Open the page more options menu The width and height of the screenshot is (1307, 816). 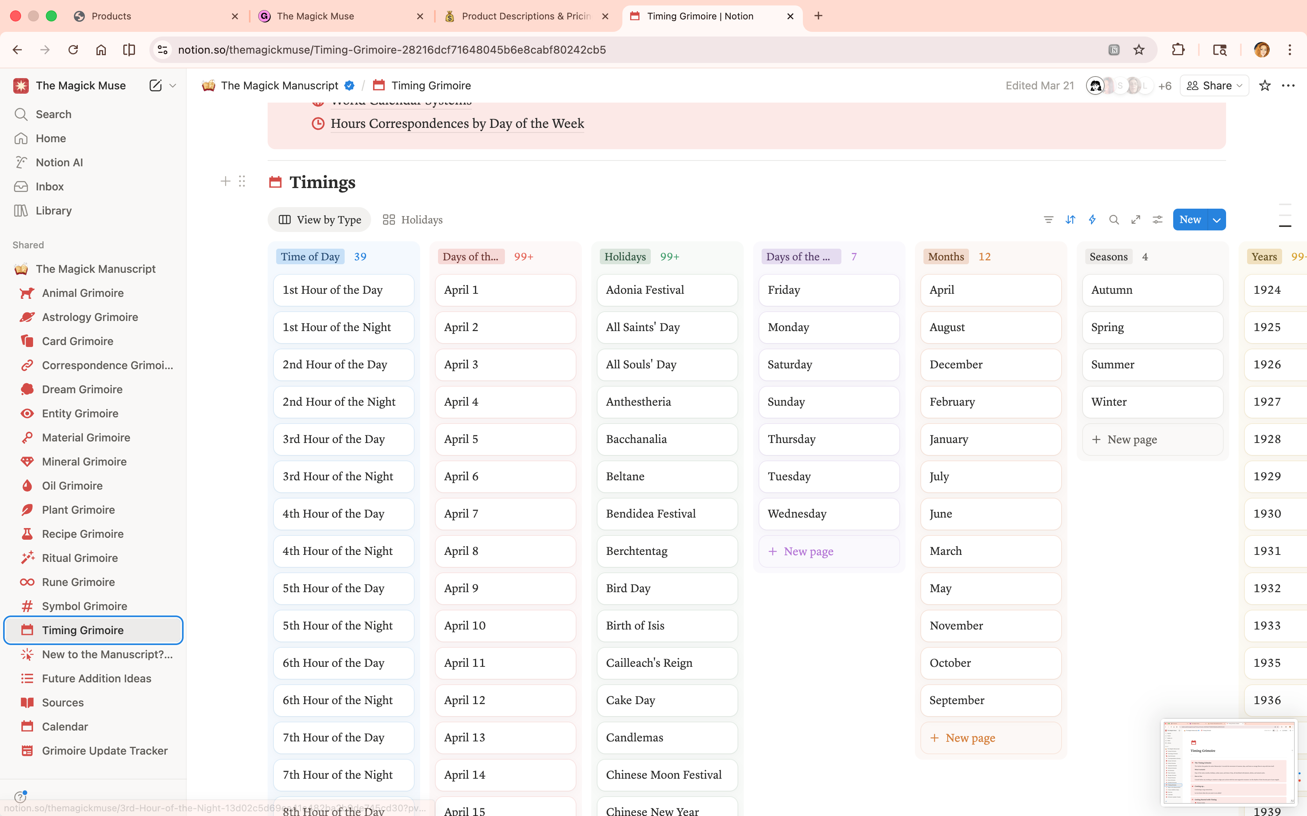click(x=1288, y=85)
